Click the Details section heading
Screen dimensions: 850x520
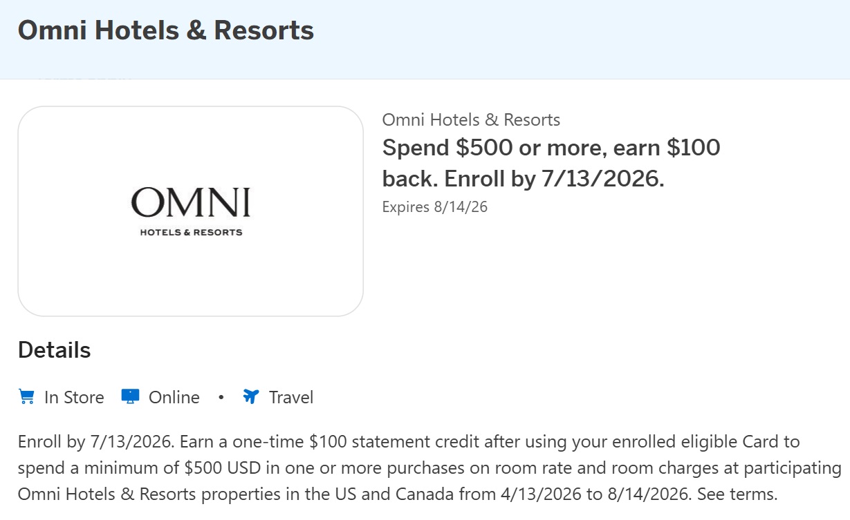[53, 350]
